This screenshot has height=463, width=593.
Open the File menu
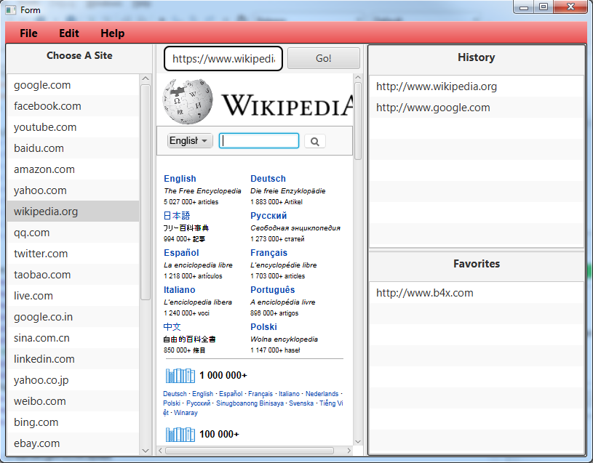coord(28,33)
